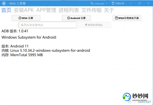Click the GitHub cat icon by 问题反馈
Viewport: 153px width, 105px height.
pyautogui.click(x=113, y=3)
